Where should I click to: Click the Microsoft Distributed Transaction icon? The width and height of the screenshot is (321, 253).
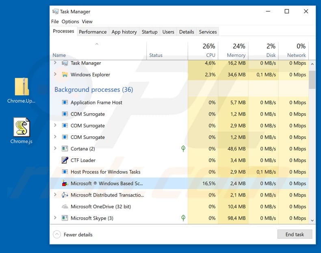tap(65, 195)
